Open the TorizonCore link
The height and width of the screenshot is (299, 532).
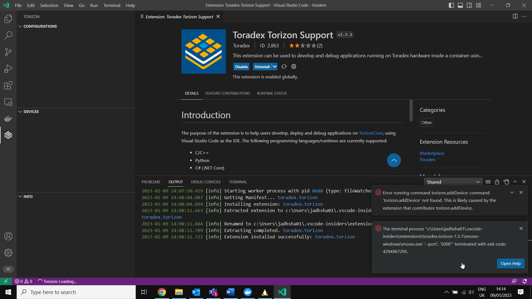[x=370, y=133]
